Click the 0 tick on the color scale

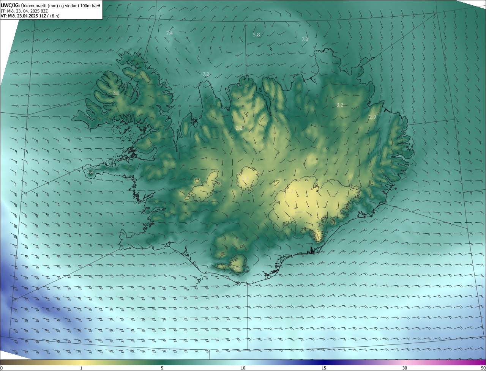[x=1, y=368]
